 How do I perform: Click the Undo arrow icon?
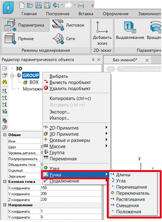click(56, 6)
